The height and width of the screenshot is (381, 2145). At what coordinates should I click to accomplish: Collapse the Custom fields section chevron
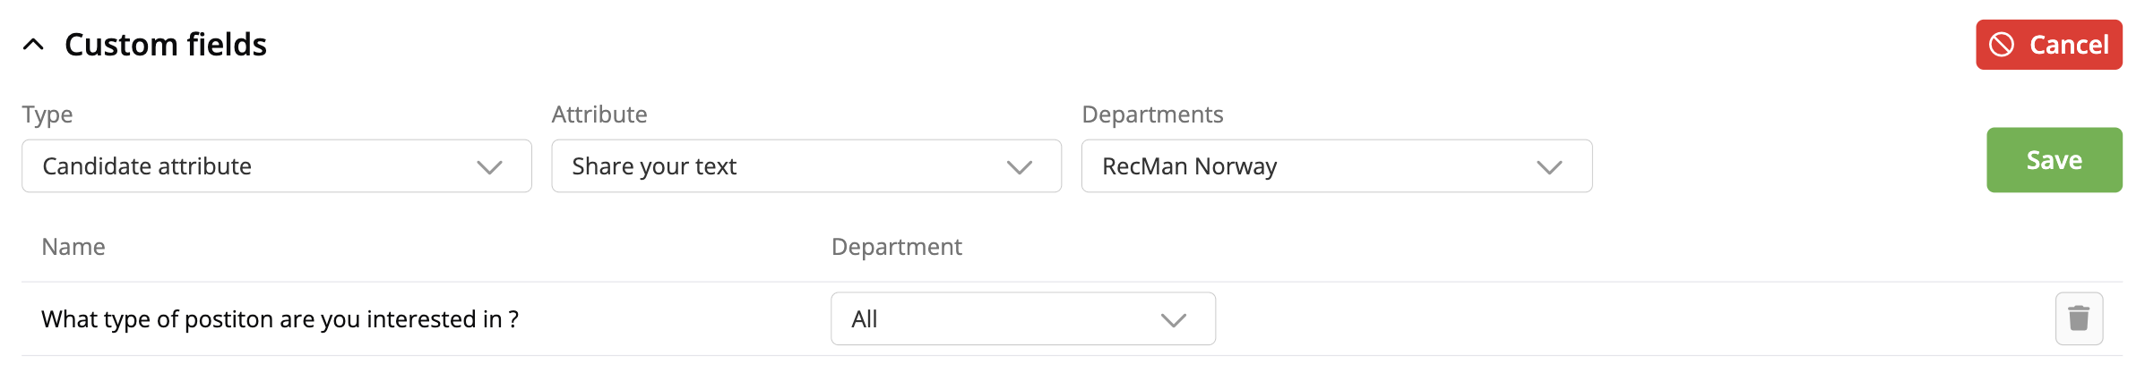pyautogui.click(x=33, y=45)
